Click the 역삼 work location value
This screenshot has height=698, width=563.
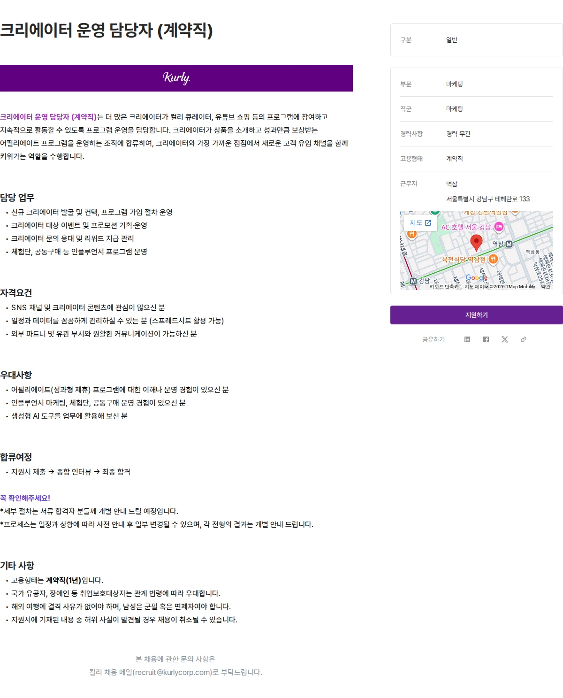point(452,184)
